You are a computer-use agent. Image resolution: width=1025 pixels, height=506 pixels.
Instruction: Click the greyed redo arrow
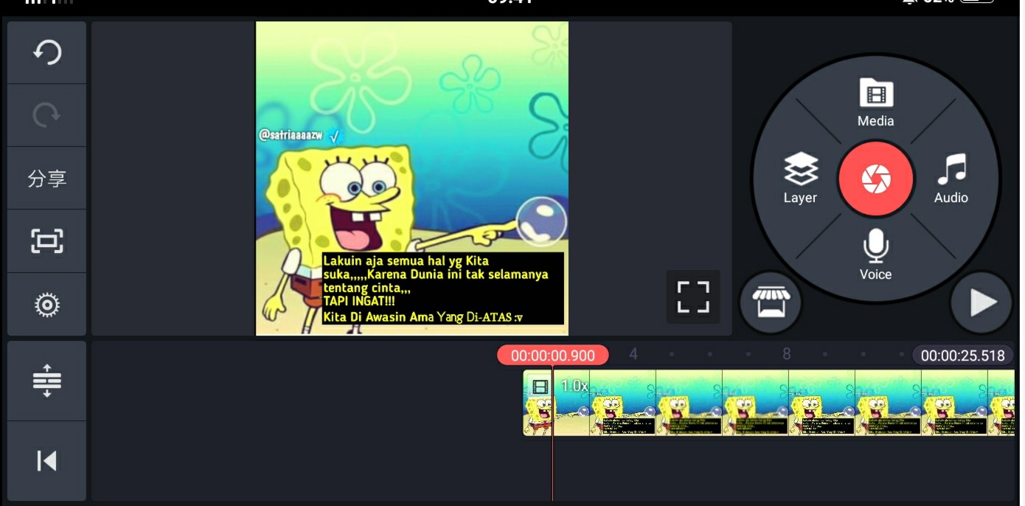[46, 115]
